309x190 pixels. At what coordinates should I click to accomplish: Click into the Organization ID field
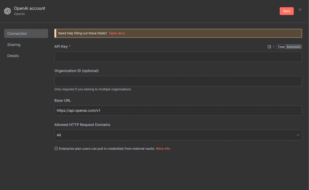point(178,81)
